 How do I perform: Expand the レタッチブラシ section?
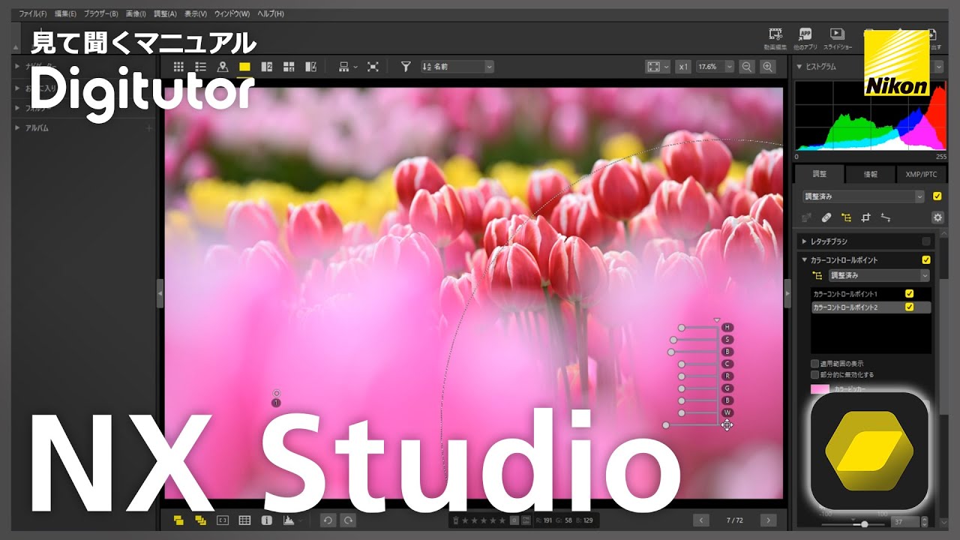[805, 241]
